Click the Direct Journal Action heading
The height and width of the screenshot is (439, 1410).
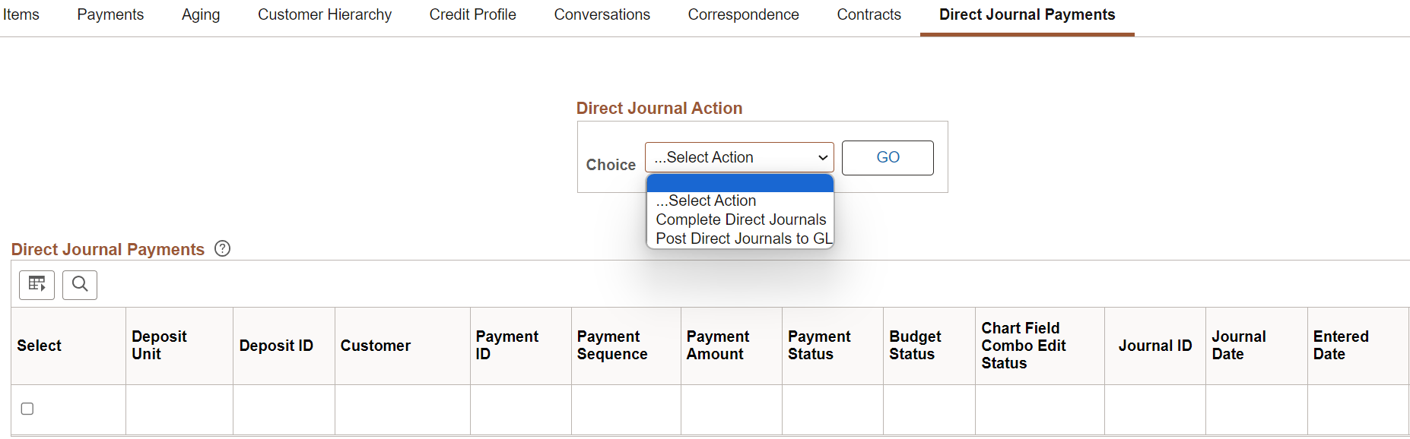[x=659, y=108]
